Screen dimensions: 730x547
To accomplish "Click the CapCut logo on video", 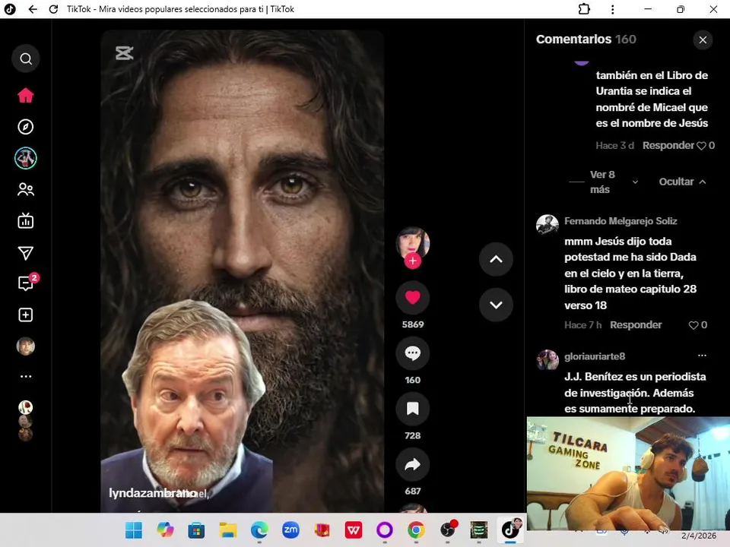I will click(x=124, y=53).
